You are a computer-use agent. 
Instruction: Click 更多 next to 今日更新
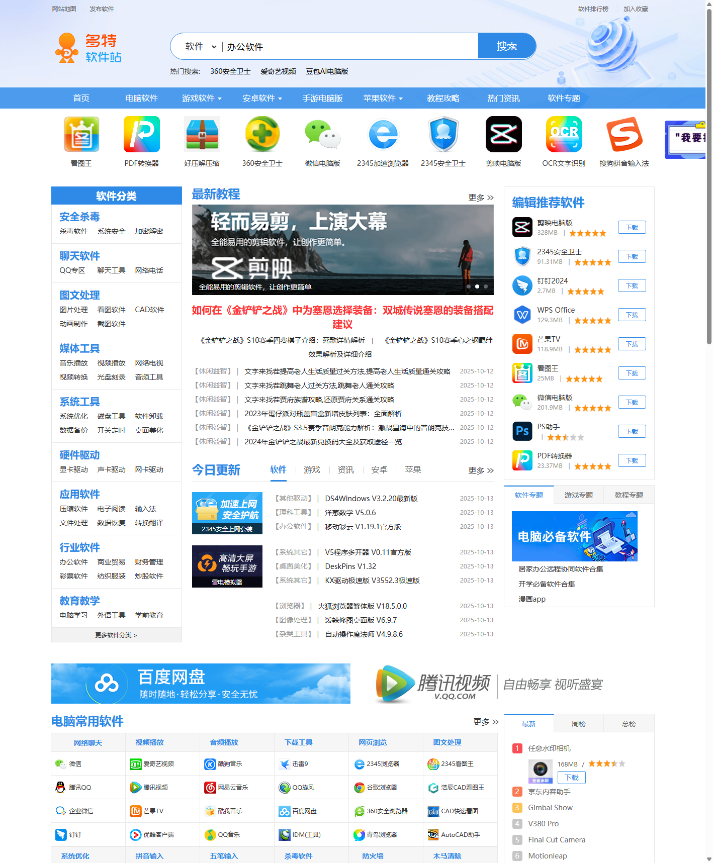point(481,470)
